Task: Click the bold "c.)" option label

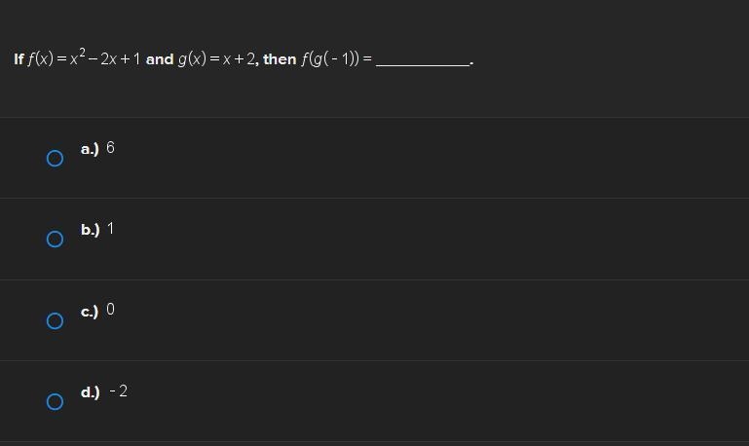Action: click(x=90, y=312)
